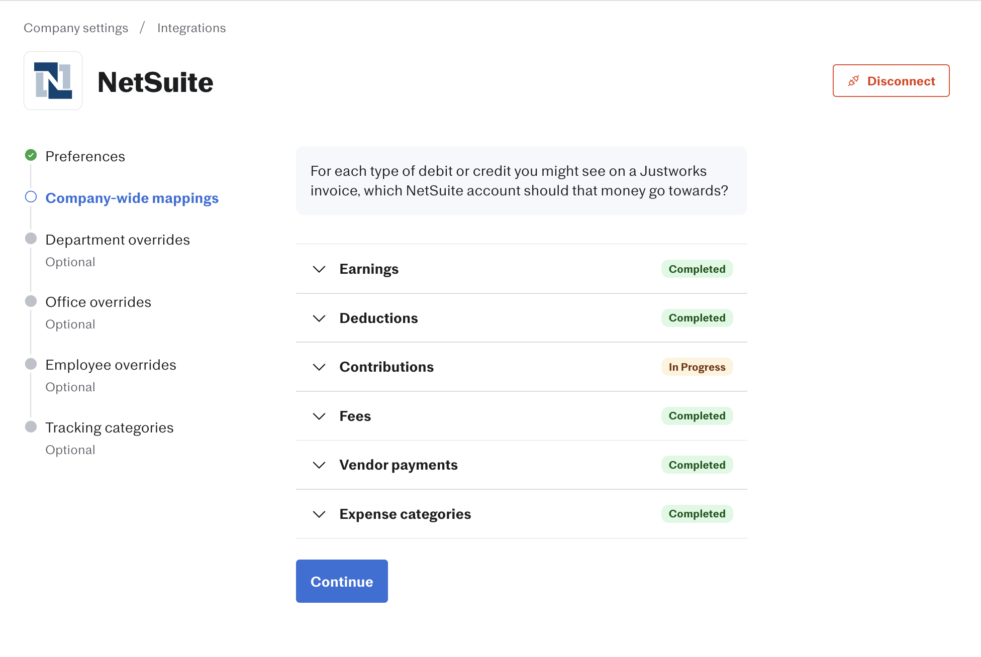
Task: Expand the Fees section chevron
Action: click(x=319, y=416)
